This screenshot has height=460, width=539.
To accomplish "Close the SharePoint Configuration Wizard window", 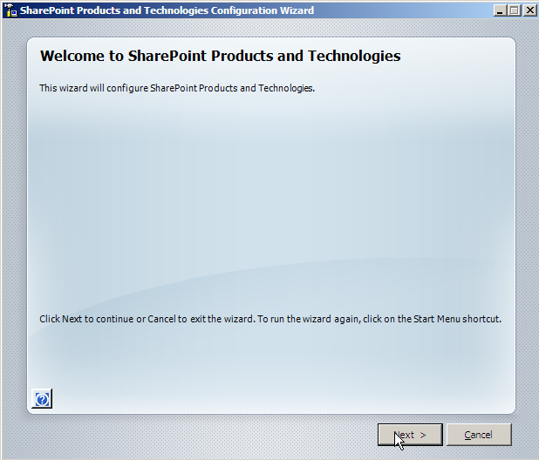I will (529, 10).
